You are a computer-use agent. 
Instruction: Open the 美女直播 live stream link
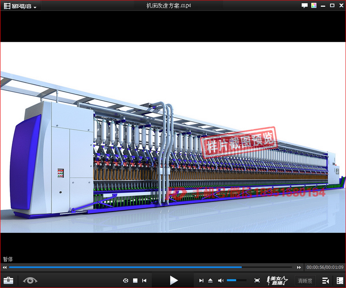click(x=277, y=280)
